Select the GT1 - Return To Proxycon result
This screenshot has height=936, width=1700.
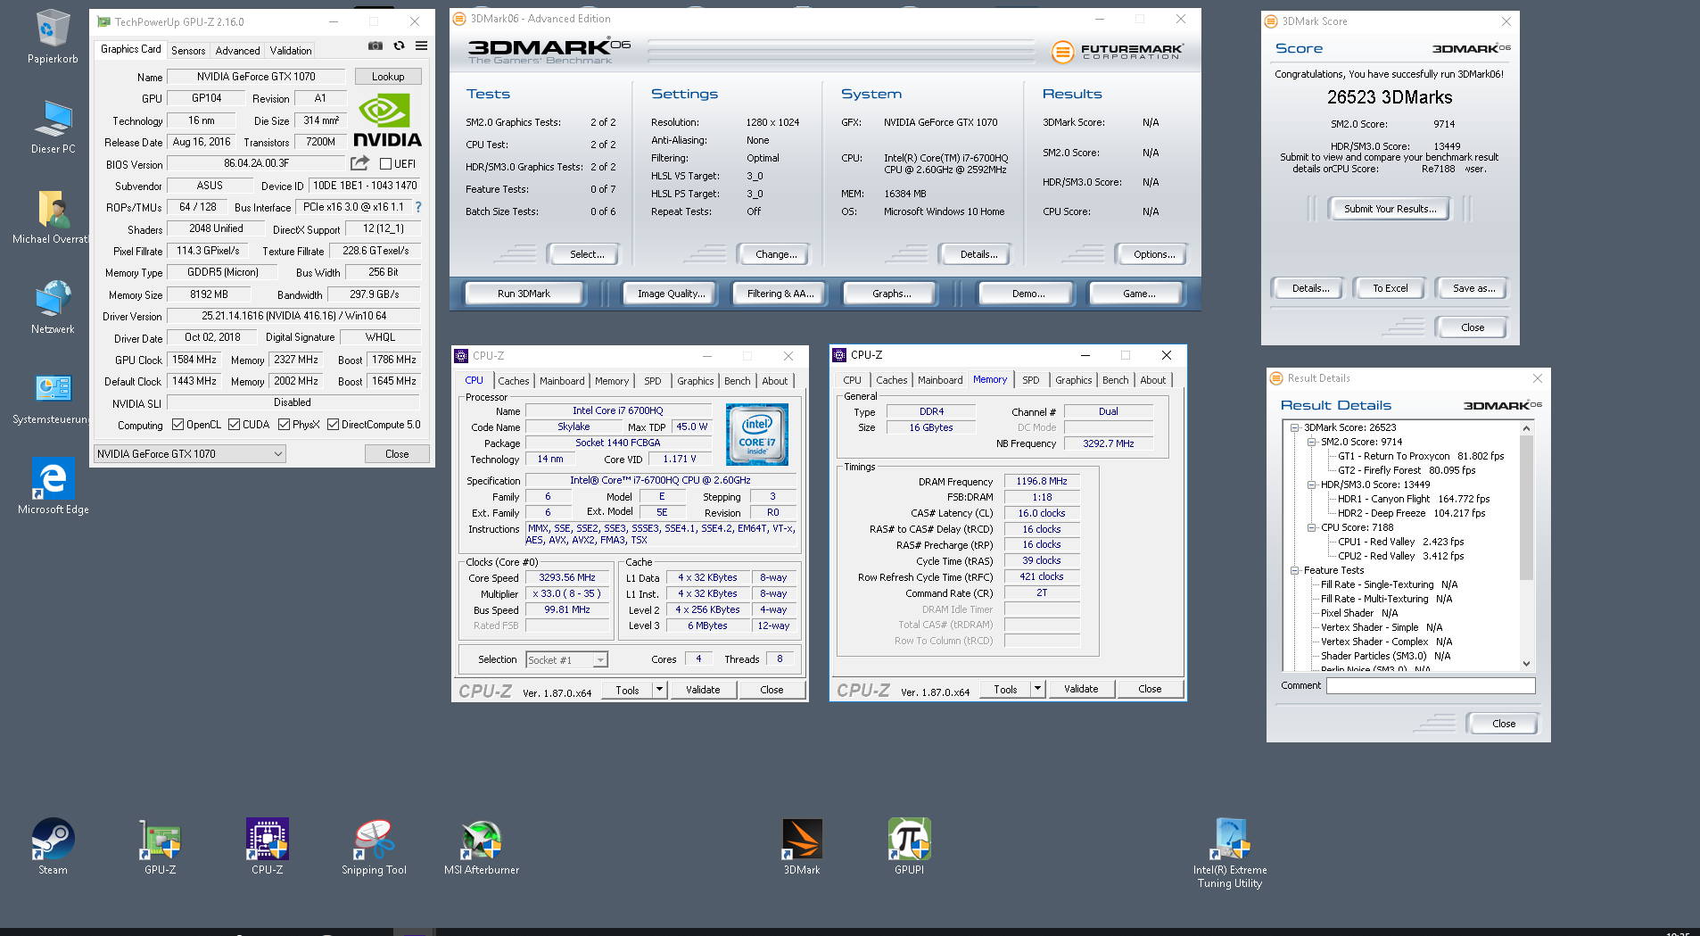[1421, 456]
